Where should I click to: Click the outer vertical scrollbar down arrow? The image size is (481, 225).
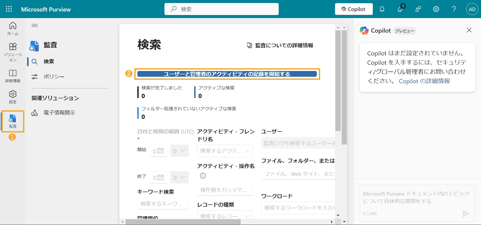pos(344,222)
